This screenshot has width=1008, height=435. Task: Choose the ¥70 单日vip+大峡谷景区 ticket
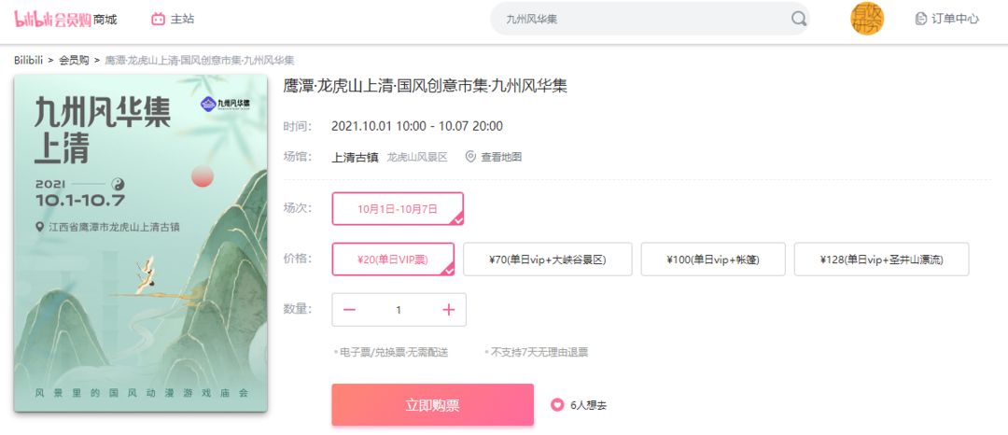547,259
